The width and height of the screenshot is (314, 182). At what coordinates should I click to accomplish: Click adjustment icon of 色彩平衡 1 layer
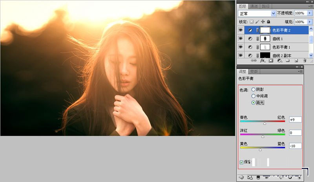(250, 47)
